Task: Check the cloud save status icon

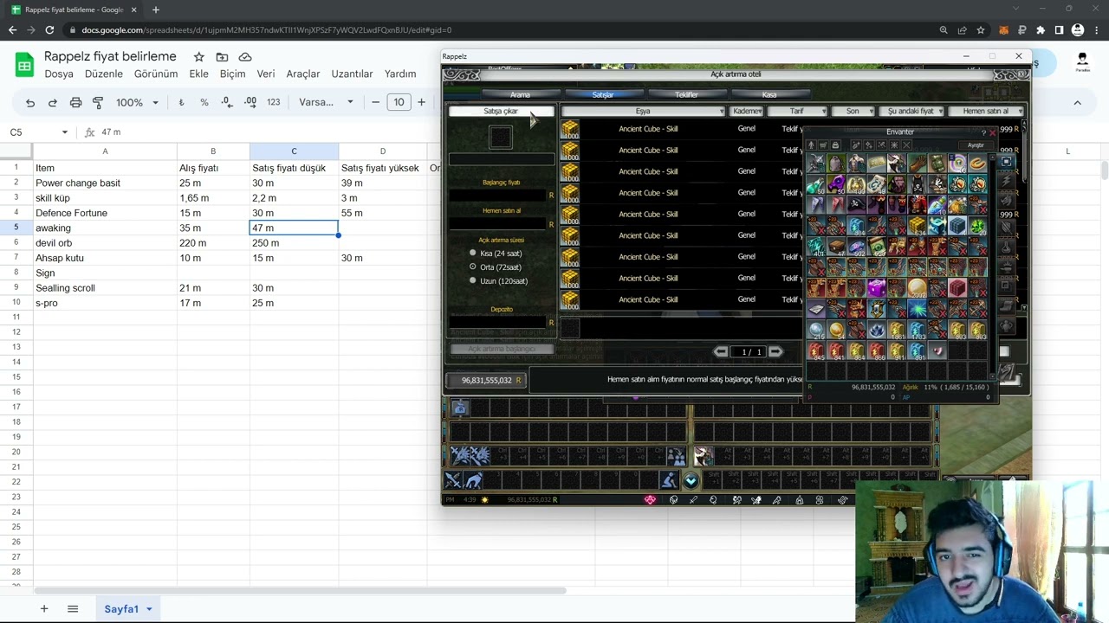Action: (245, 57)
